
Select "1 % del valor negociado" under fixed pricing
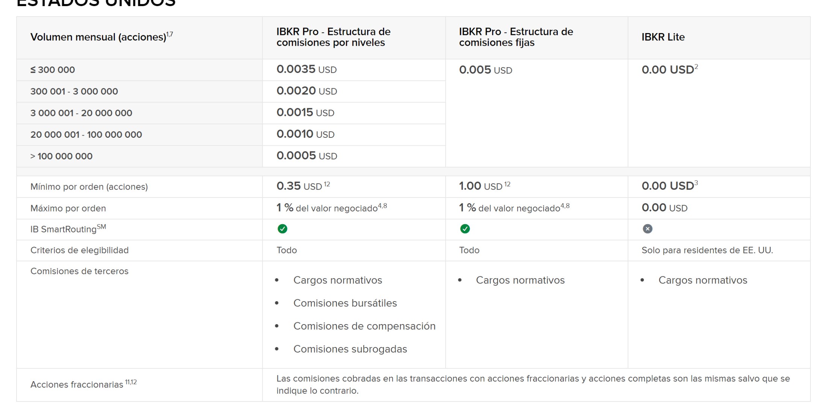509,208
